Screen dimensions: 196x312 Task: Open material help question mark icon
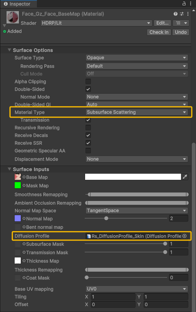[176, 14]
